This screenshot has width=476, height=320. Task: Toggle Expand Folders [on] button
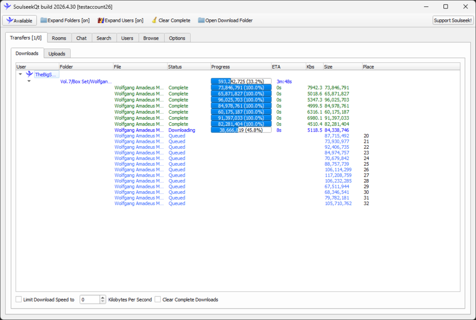point(65,20)
